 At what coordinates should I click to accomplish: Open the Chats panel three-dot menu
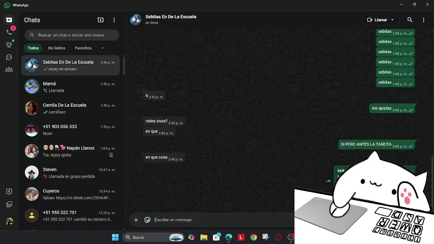pyautogui.click(x=114, y=20)
